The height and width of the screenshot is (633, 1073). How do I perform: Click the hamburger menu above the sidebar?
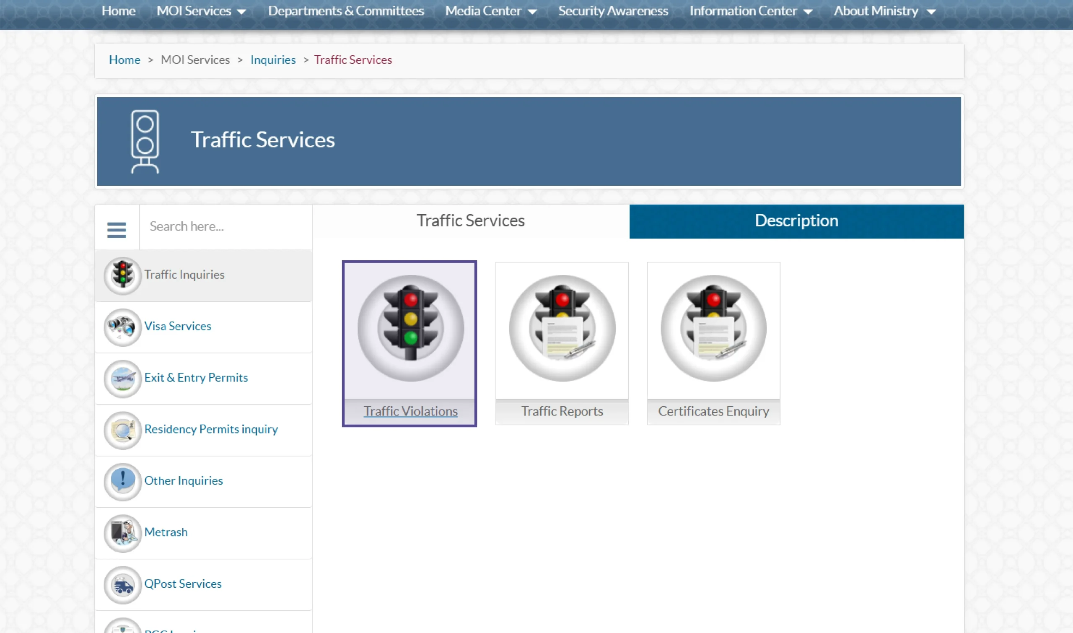117,229
